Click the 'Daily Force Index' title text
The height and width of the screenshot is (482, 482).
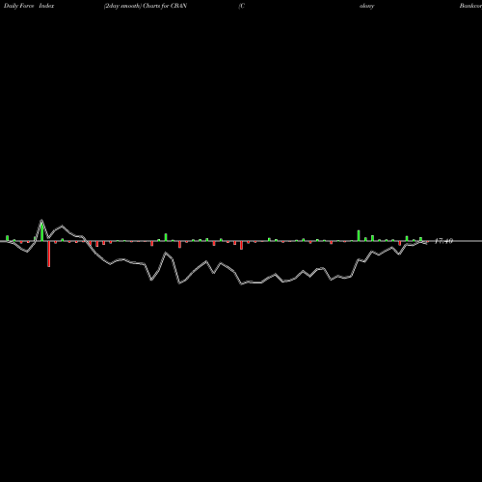[x=29, y=6]
